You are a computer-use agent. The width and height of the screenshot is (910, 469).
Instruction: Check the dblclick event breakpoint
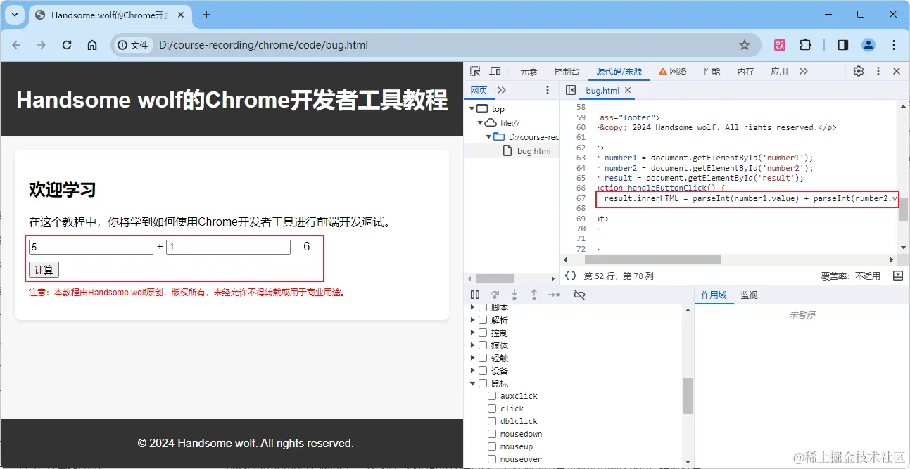492,421
